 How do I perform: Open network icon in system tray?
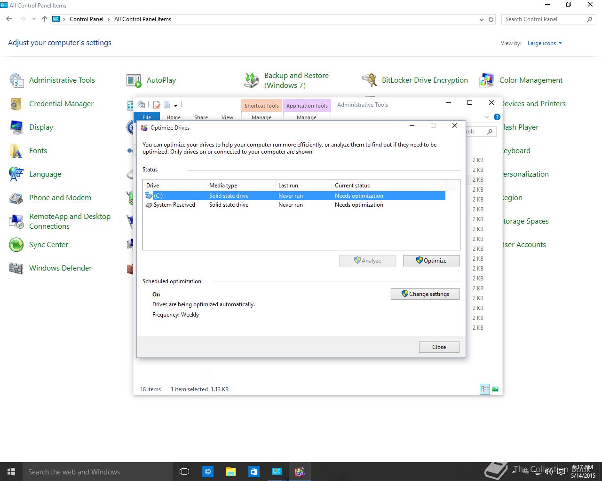(x=537, y=472)
